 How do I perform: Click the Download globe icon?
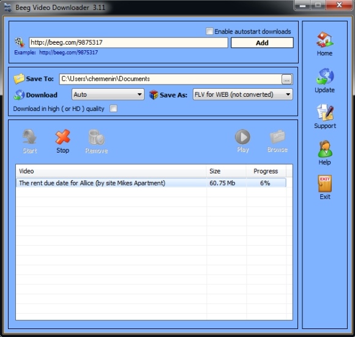point(19,95)
